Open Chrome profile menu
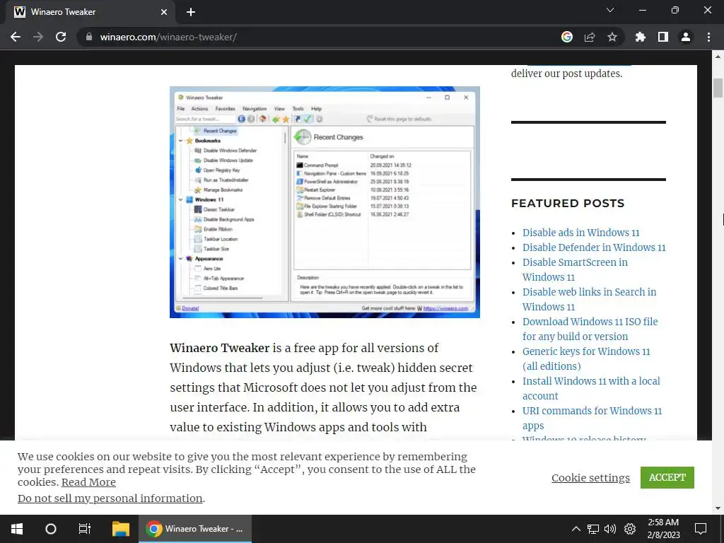The height and width of the screenshot is (543, 724). click(686, 37)
